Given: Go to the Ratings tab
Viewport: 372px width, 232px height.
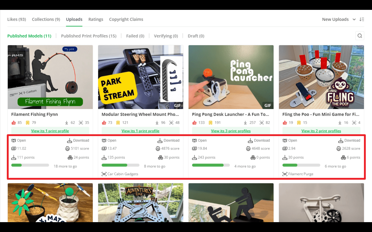Looking at the screenshot, I should pos(96,19).
